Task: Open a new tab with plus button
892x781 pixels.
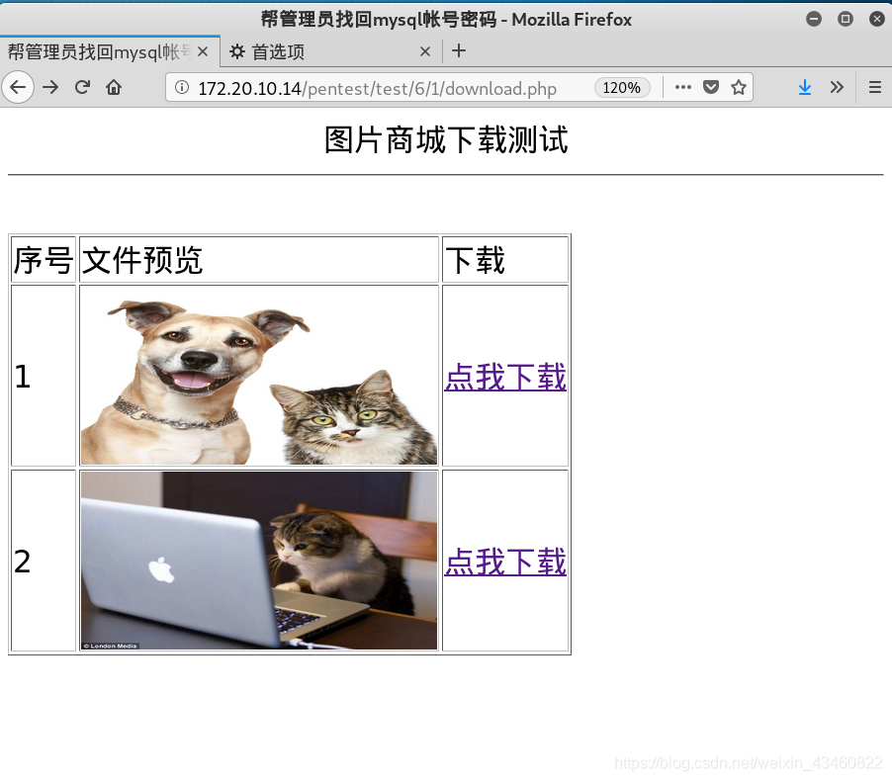Action: [459, 51]
